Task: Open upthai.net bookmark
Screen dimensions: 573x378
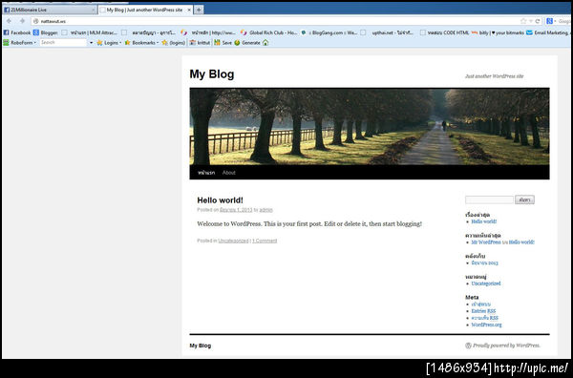Action: coord(387,32)
